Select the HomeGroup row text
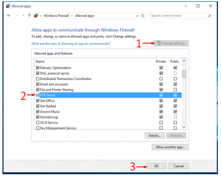 tap(49, 117)
